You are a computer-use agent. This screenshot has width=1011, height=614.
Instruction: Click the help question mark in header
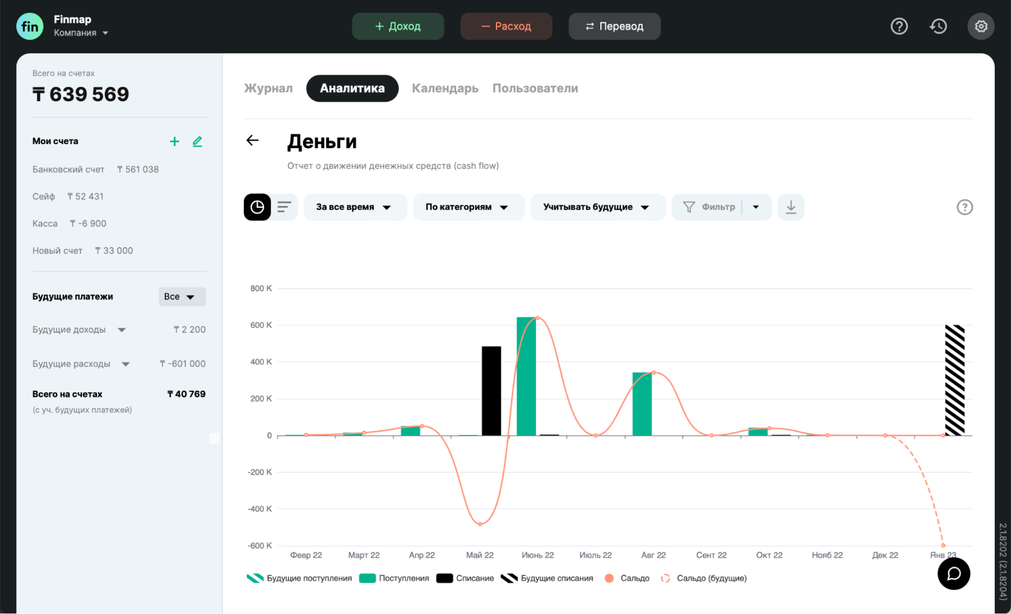[x=899, y=26]
